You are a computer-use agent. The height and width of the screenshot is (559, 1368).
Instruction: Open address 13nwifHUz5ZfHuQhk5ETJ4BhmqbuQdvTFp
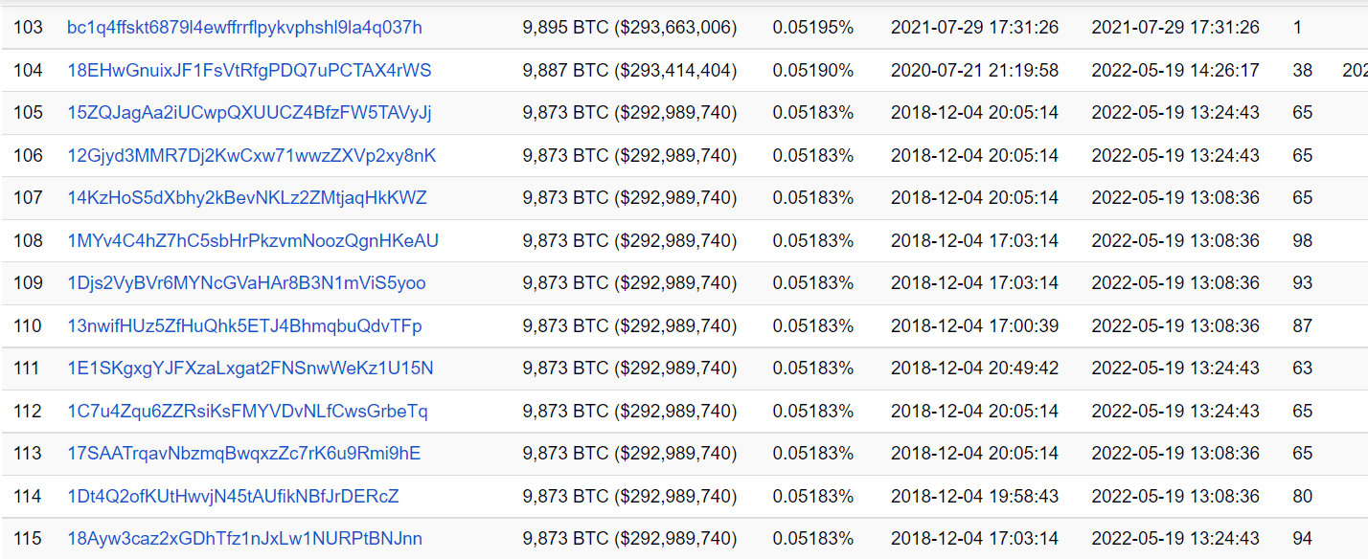(x=244, y=325)
